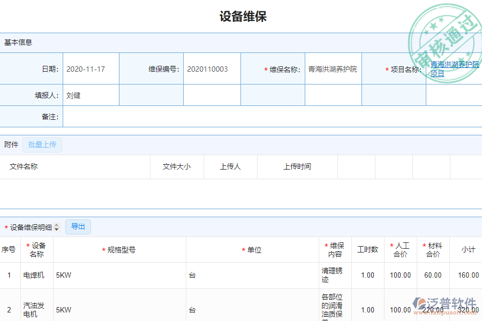Click the 工时数 column header

(x=368, y=249)
